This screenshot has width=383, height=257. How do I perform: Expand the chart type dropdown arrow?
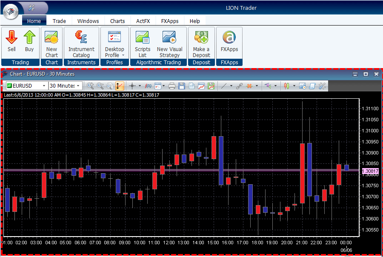294,86
